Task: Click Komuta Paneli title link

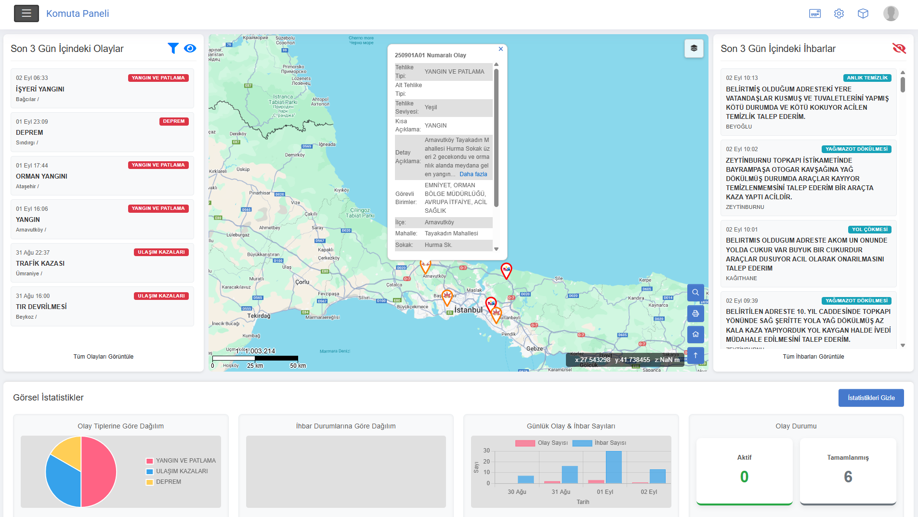Action: tap(78, 13)
